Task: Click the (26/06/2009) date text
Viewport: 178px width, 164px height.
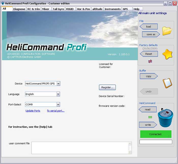Action: [x=150, y=49]
